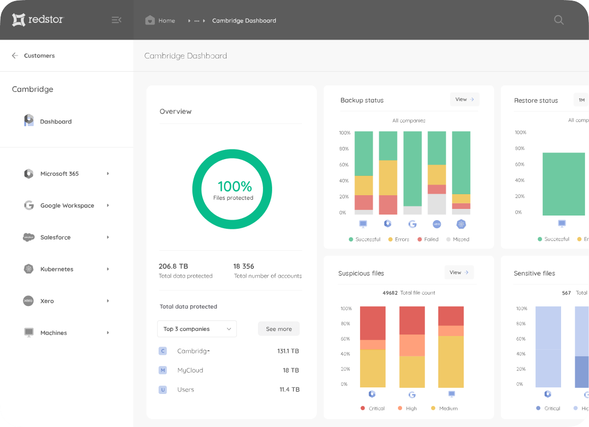The image size is (589, 427).
Task: Select the Xero icon in the sidebar
Action: 28,300
